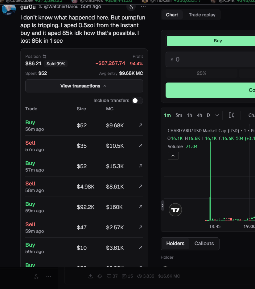This screenshot has width=255, height=289.
Task: Click the Volume 21.04 indicator label
Action: click(x=182, y=147)
